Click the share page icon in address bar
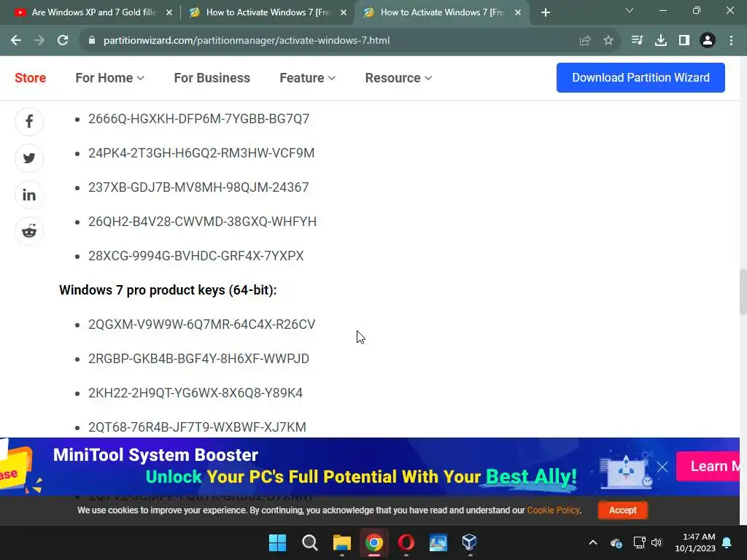747x560 pixels. [585, 41]
